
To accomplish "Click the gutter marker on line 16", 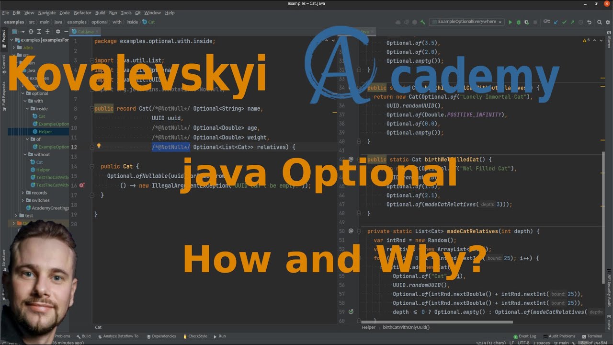I will [x=82, y=185].
